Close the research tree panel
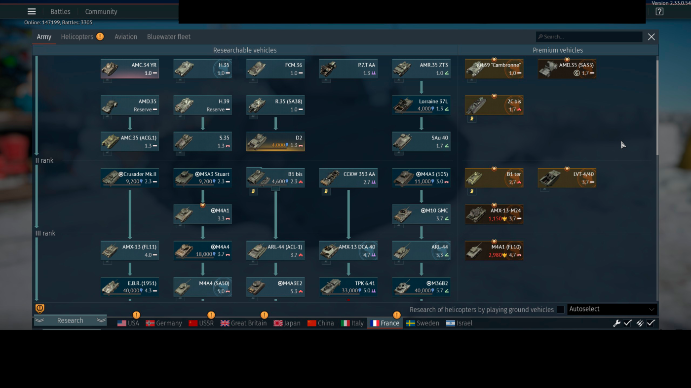Viewport: 691px width, 388px height. [x=652, y=37]
